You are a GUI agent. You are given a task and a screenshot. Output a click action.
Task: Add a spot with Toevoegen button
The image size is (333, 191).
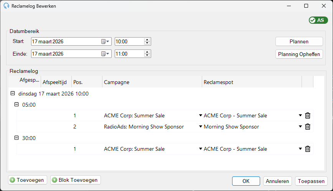(28, 180)
